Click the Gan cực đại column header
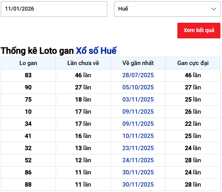222x192 pixels. pyautogui.click(x=193, y=63)
